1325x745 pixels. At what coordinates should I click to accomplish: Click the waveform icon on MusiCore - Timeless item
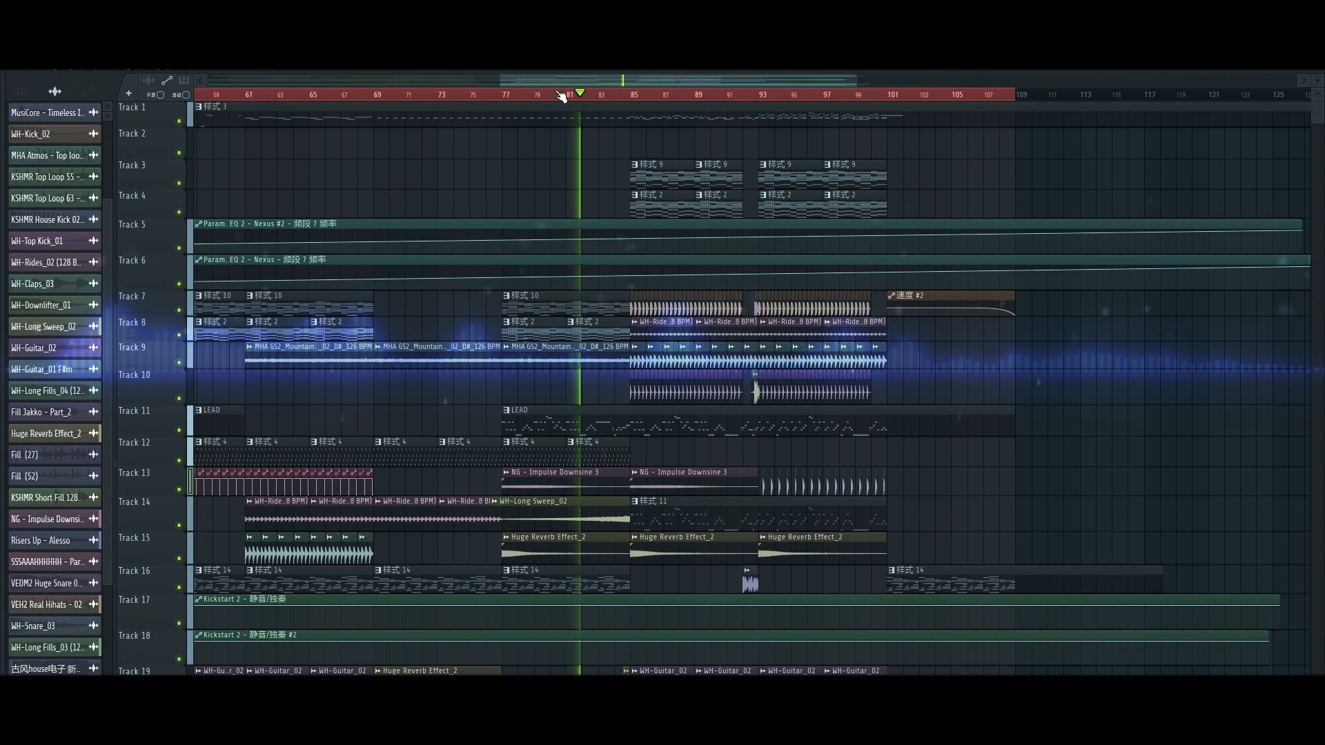click(x=93, y=112)
